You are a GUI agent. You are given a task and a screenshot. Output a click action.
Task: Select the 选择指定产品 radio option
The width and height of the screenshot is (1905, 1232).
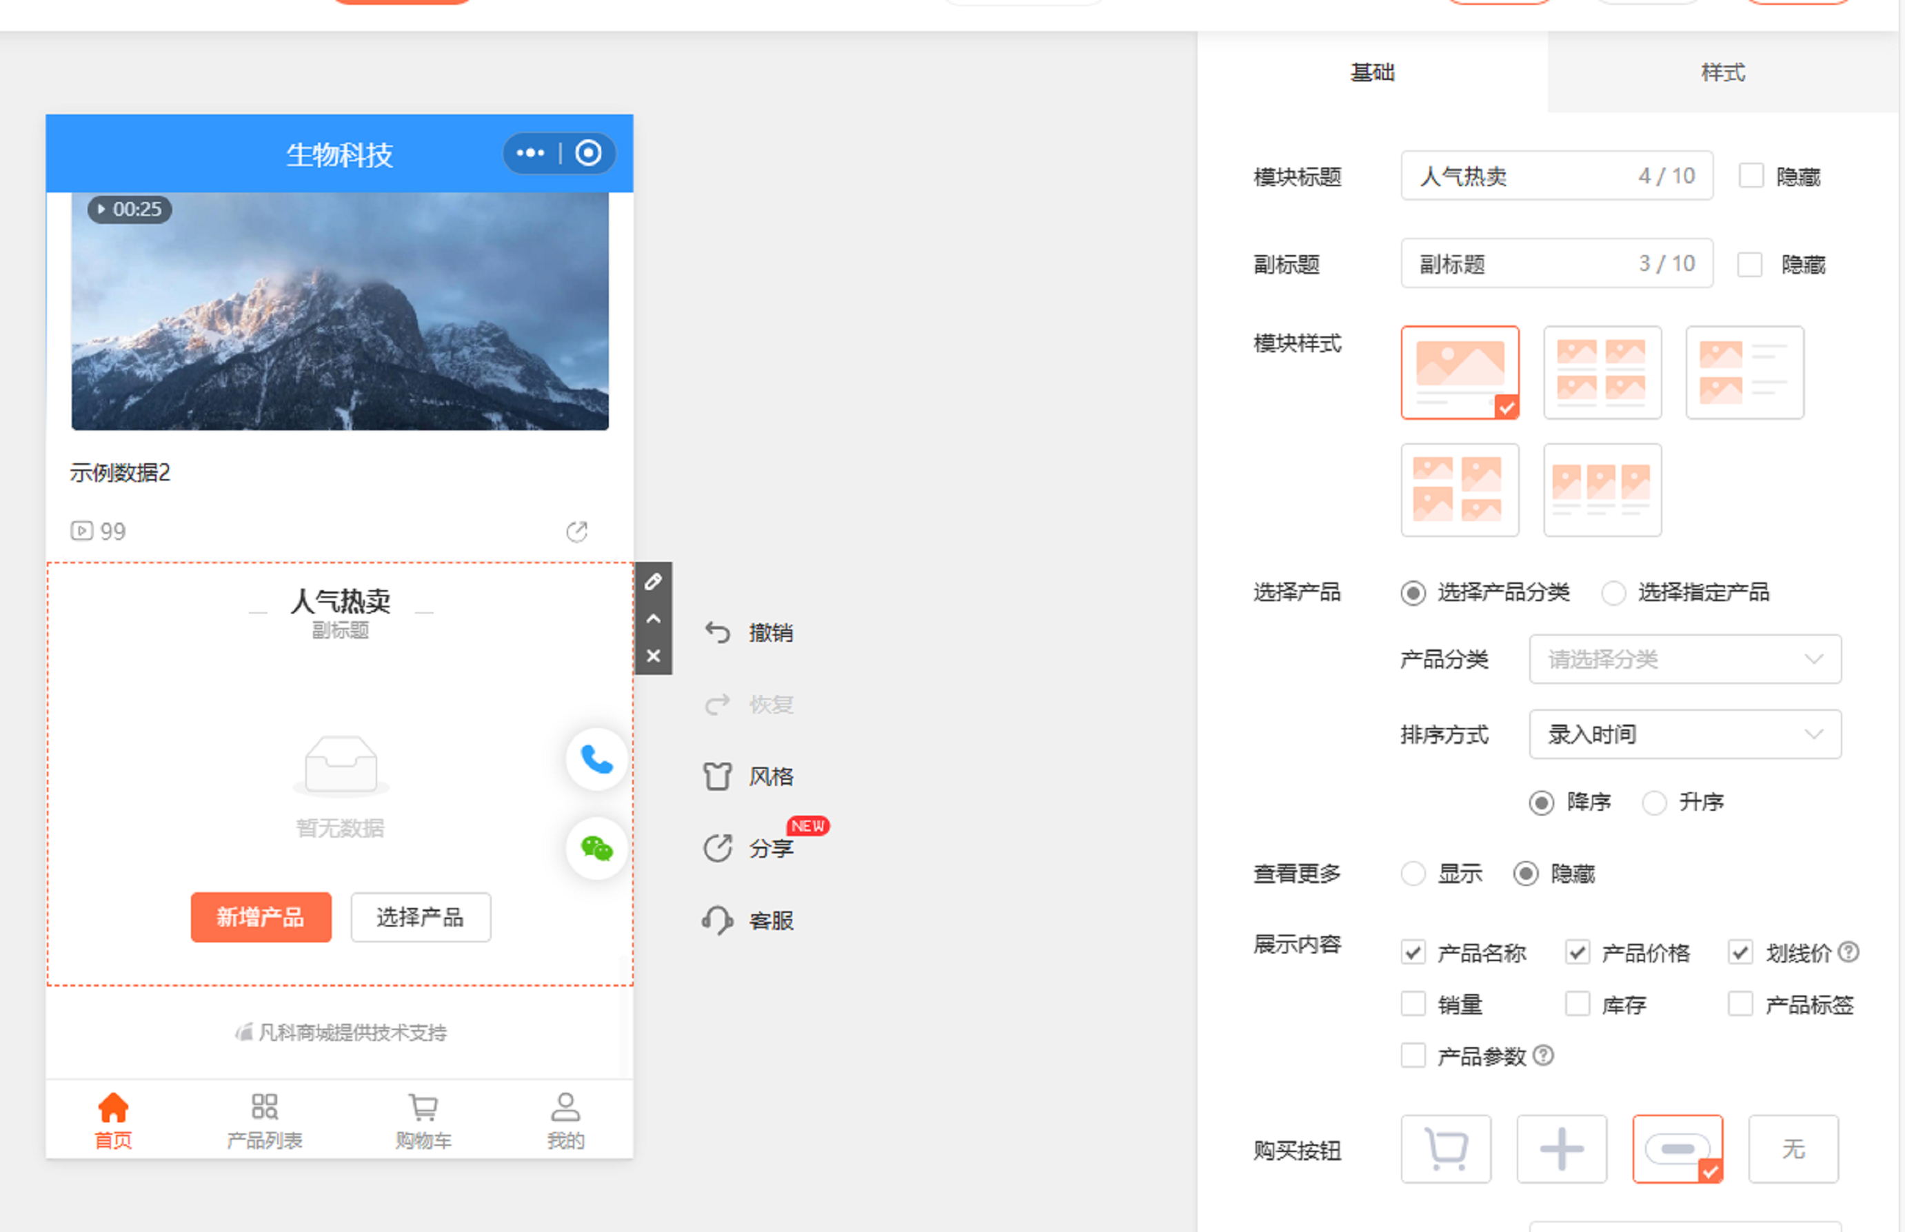point(1613,593)
